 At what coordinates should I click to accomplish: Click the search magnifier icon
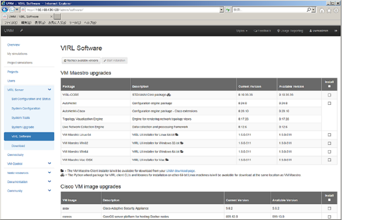click(309, 10)
